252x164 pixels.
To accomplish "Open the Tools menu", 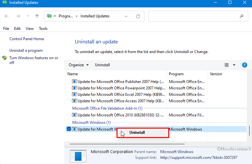I will point(43,29).
